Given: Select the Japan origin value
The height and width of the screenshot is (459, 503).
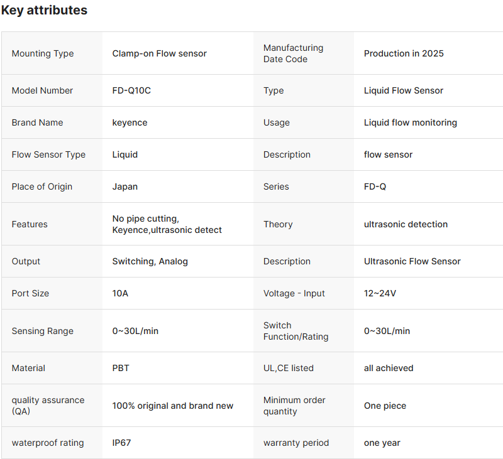Looking at the screenshot, I should click(x=125, y=186).
